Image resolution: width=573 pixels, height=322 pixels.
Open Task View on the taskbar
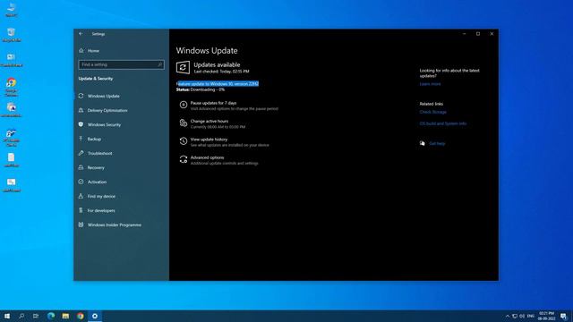click(36, 316)
